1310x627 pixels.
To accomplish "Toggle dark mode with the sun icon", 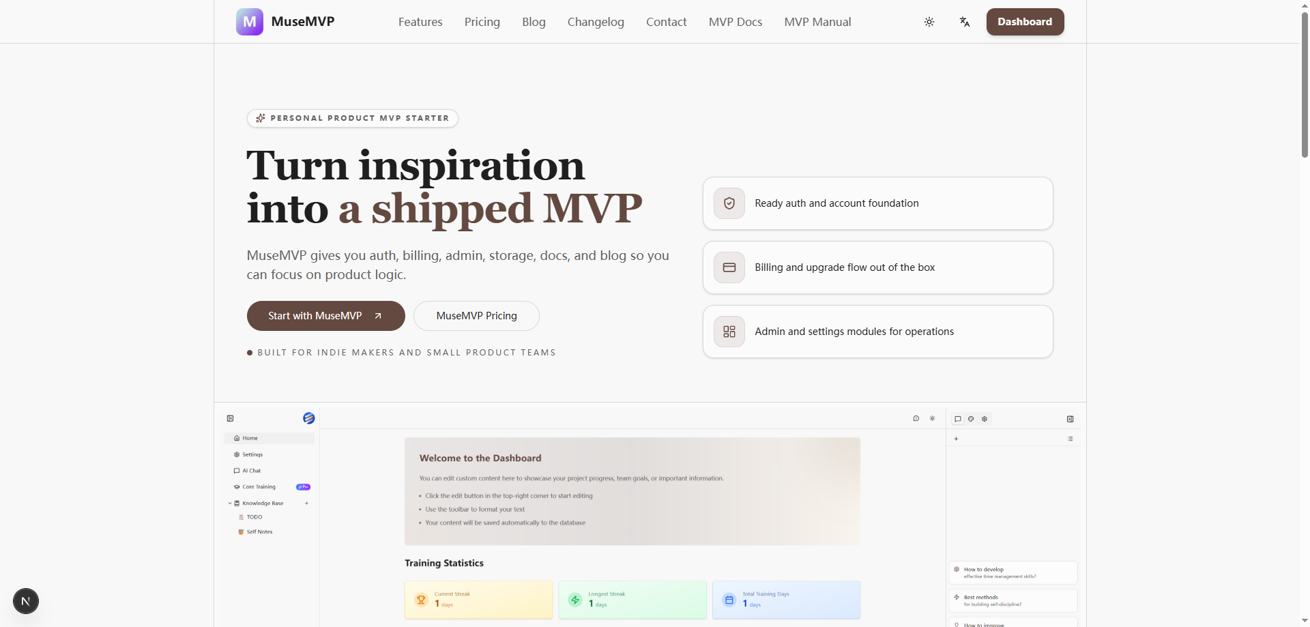I will pos(929,22).
